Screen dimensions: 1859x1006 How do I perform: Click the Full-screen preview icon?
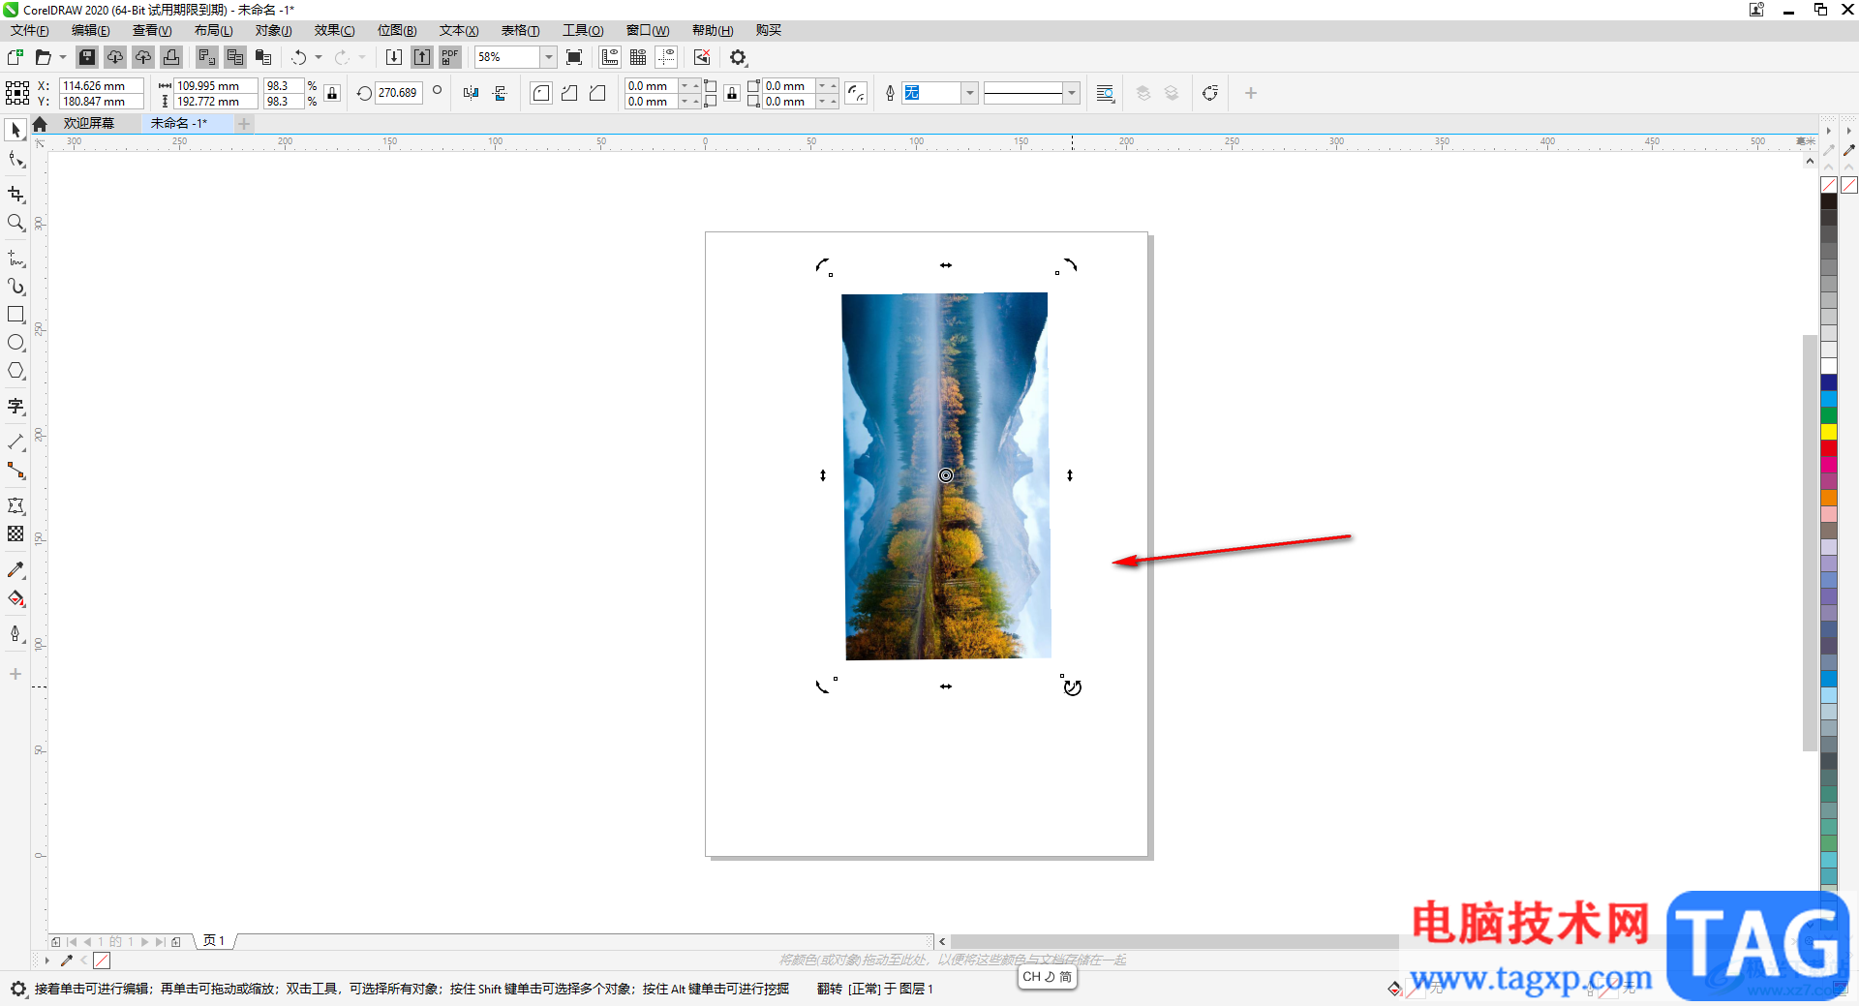tap(574, 57)
